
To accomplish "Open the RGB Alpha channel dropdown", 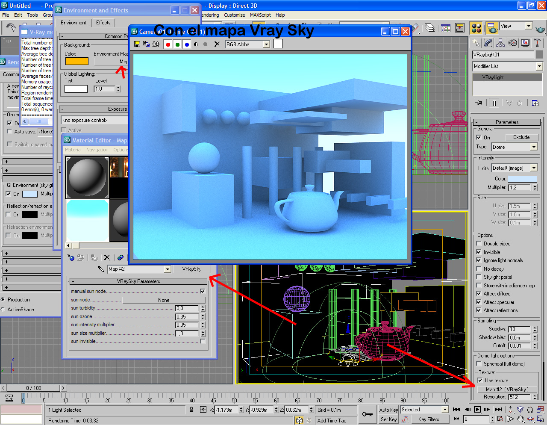I will pyautogui.click(x=266, y=44).
